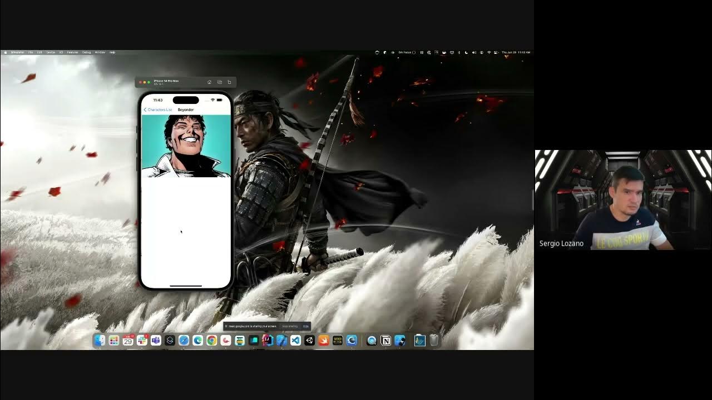This screenshot has width=712, height=400.
Task: Open the Apple menu
Action: point(6,52)
